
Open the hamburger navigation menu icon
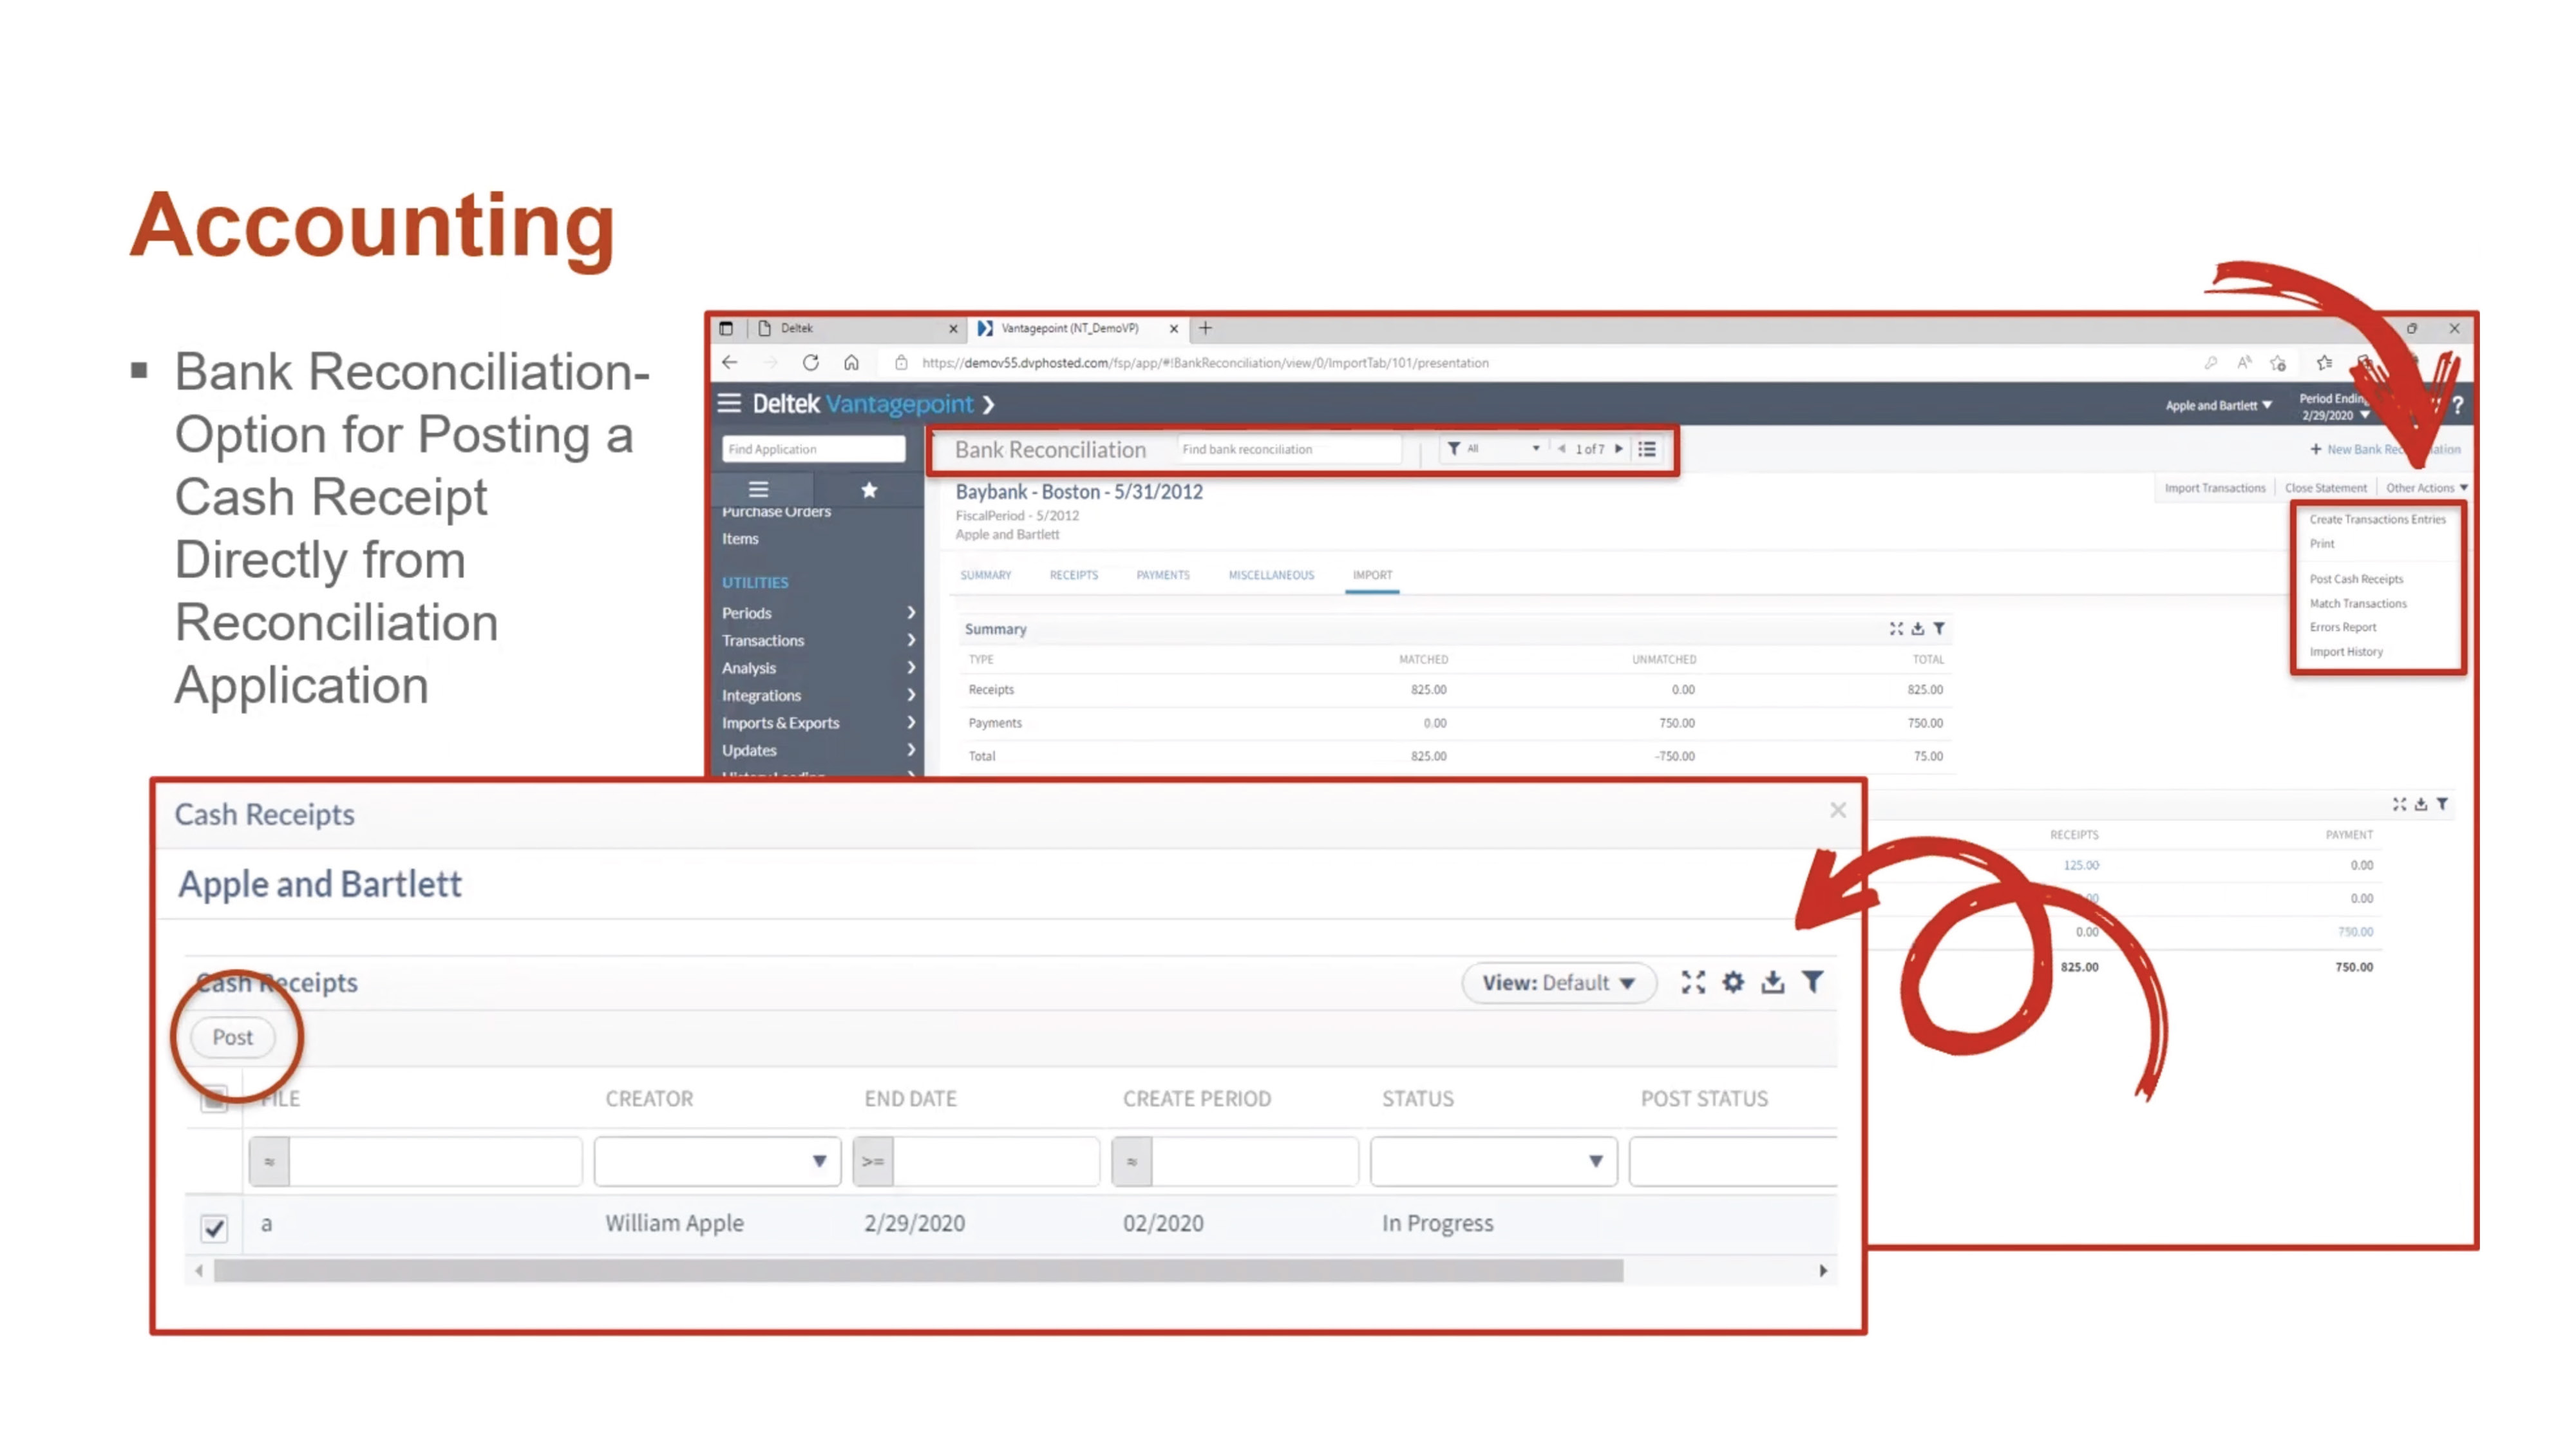click(x=730, y=404)
